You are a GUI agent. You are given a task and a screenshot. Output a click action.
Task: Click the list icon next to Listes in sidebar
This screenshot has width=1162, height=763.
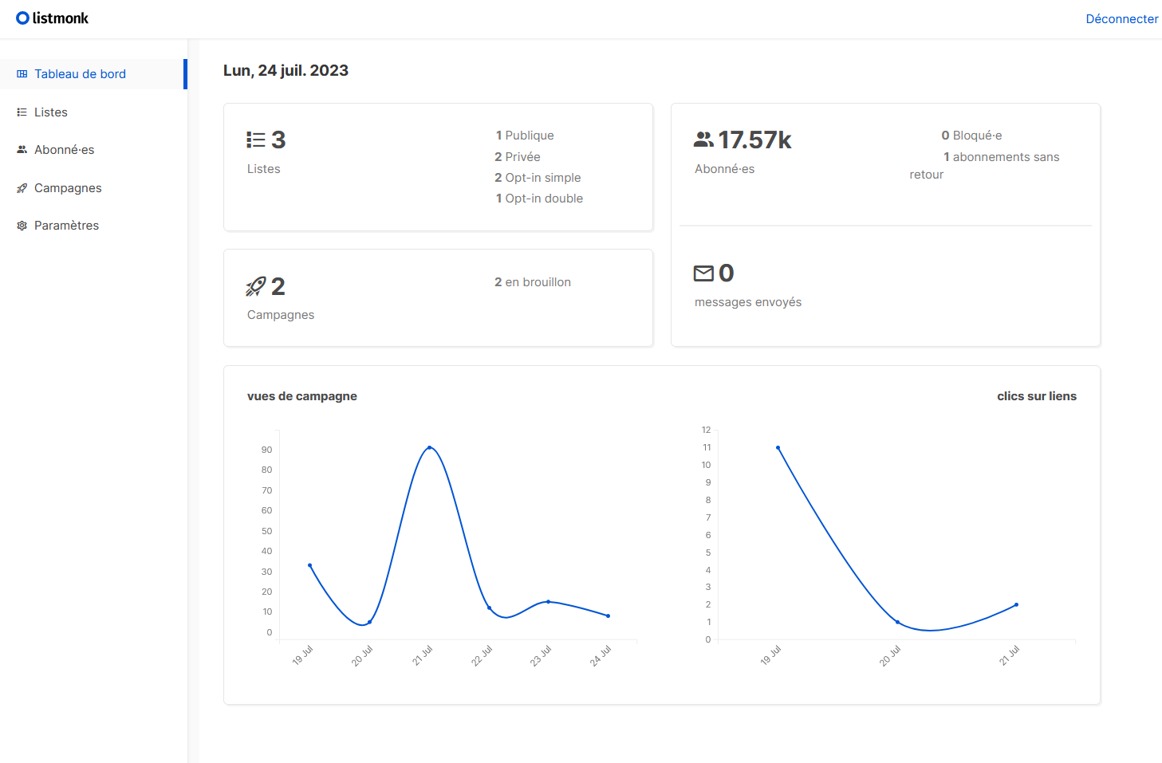[22, 112]
